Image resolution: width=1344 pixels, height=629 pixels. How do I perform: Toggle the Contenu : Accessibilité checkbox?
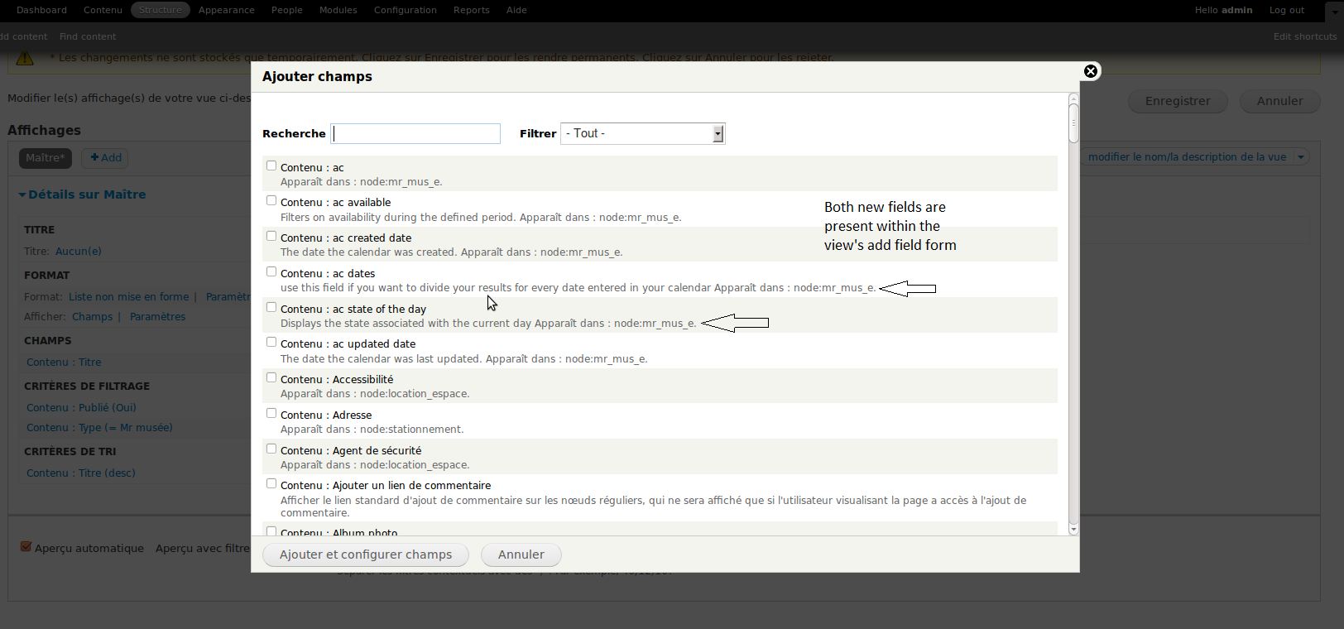[x=271, y=377]
